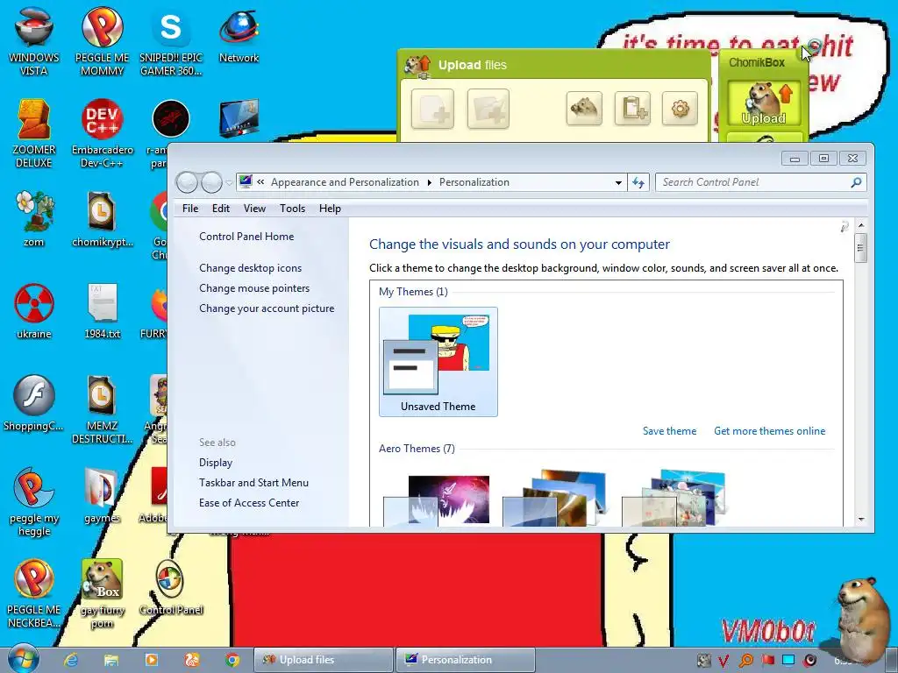Open the recent pages dropdown beside the forward button
The height and width of the screenshot is (673, 898).
click(229, 183)
